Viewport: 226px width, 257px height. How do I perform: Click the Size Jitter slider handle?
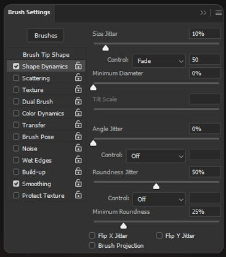105,48
